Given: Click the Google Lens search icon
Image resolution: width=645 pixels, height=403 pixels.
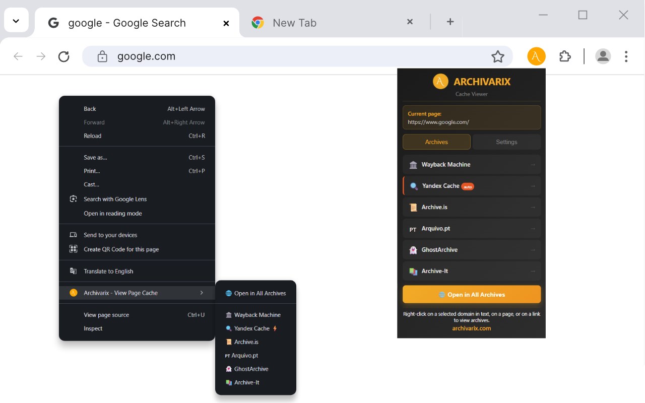Looking at the screenshot, I should pos(74,199).
